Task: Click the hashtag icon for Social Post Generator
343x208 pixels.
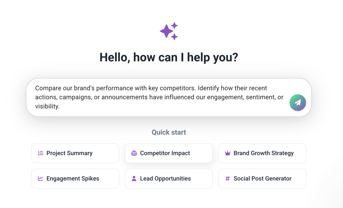Action: tap(227, 178)
